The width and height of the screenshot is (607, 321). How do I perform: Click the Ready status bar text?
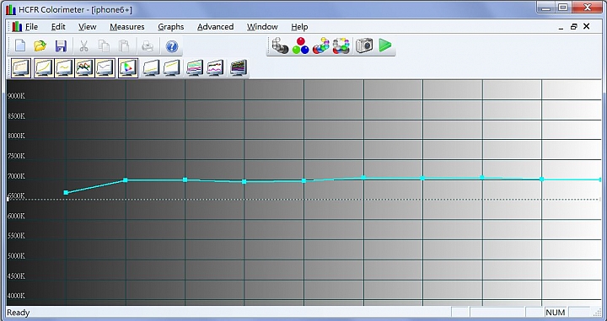pos(19,313)
